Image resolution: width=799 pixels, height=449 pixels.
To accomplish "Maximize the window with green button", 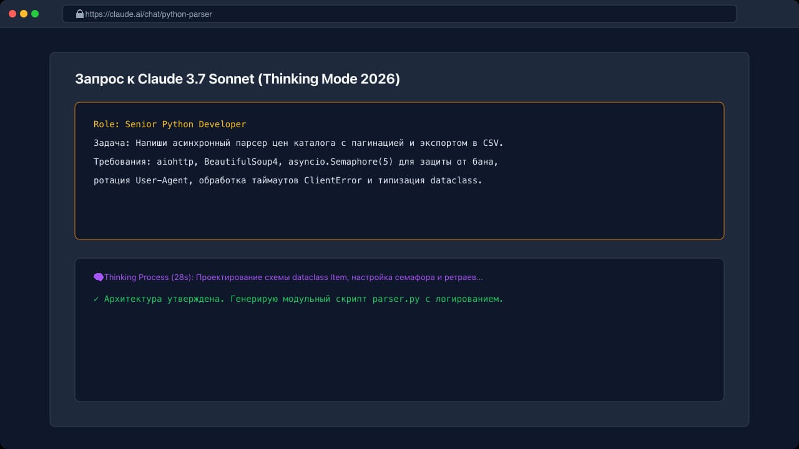I will [35, 14].
